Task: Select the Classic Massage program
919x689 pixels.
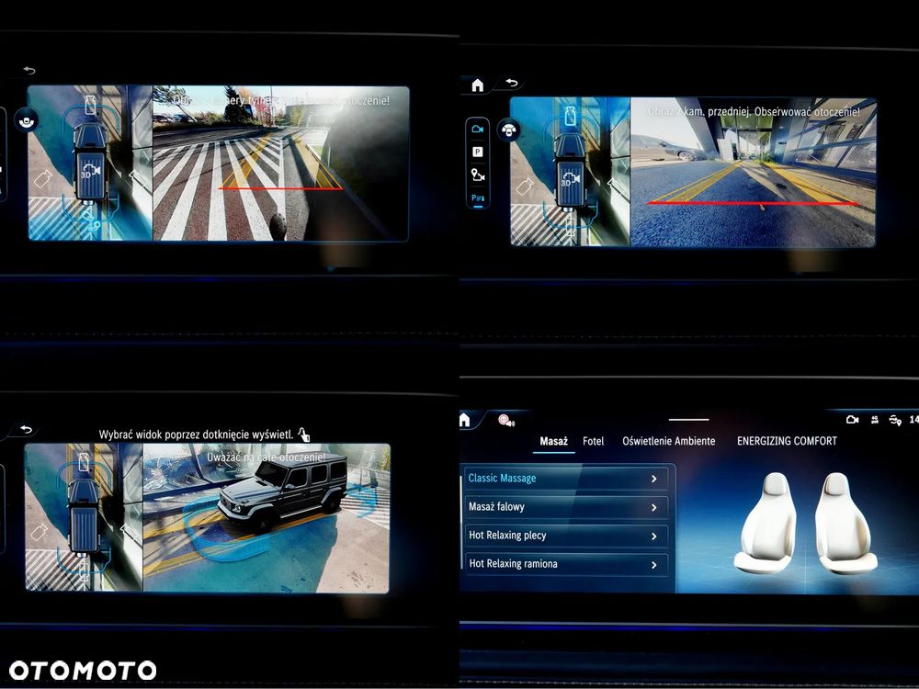Action: tap(566, 478)
